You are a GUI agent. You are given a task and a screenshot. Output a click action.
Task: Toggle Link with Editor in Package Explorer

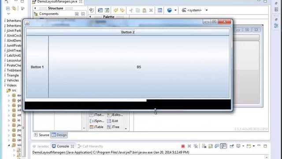(x=14, y=8)
